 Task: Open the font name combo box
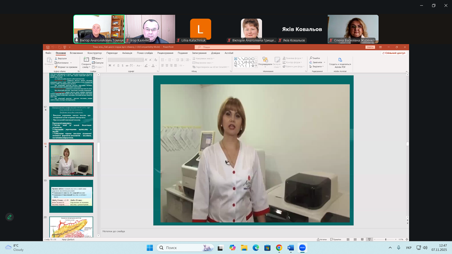click(122, 60)
